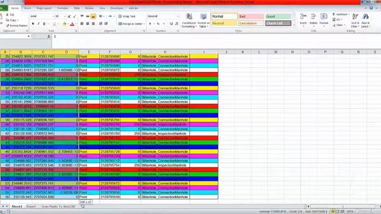Expand AutoSum dropdown arrow
The height and width of the screenshot is (214, 381).
(x=349, y=14)
